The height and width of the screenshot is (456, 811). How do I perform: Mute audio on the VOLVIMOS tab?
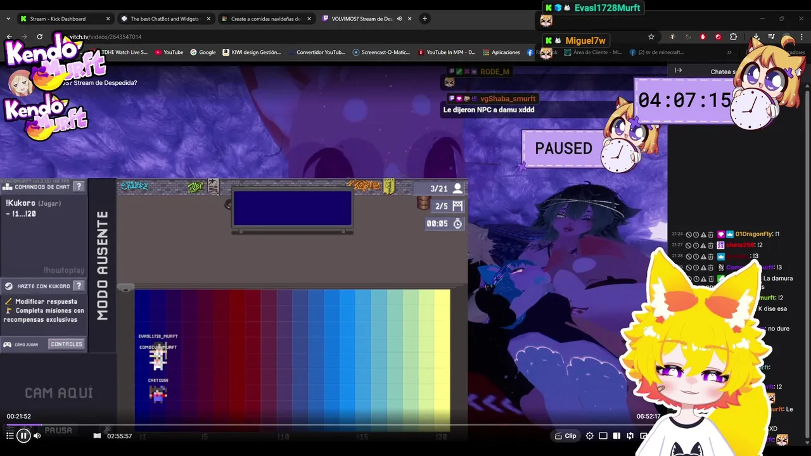[x=399, y=19]
